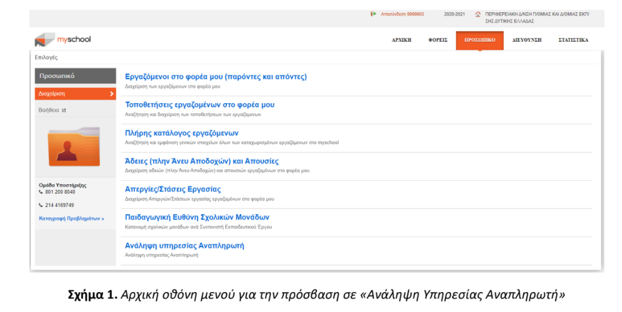Open Τοποθετήσεις εργαζομένων στο φορέα μου
Viewport: 622px width, 312px height.
pos(199,104)
